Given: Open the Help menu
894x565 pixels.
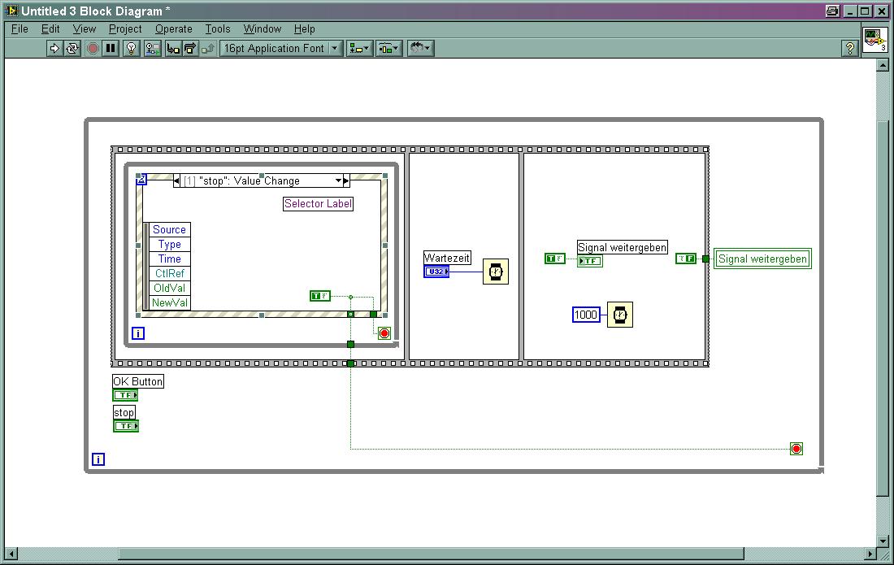Looking at the screenshot, I should coord(304,29).
